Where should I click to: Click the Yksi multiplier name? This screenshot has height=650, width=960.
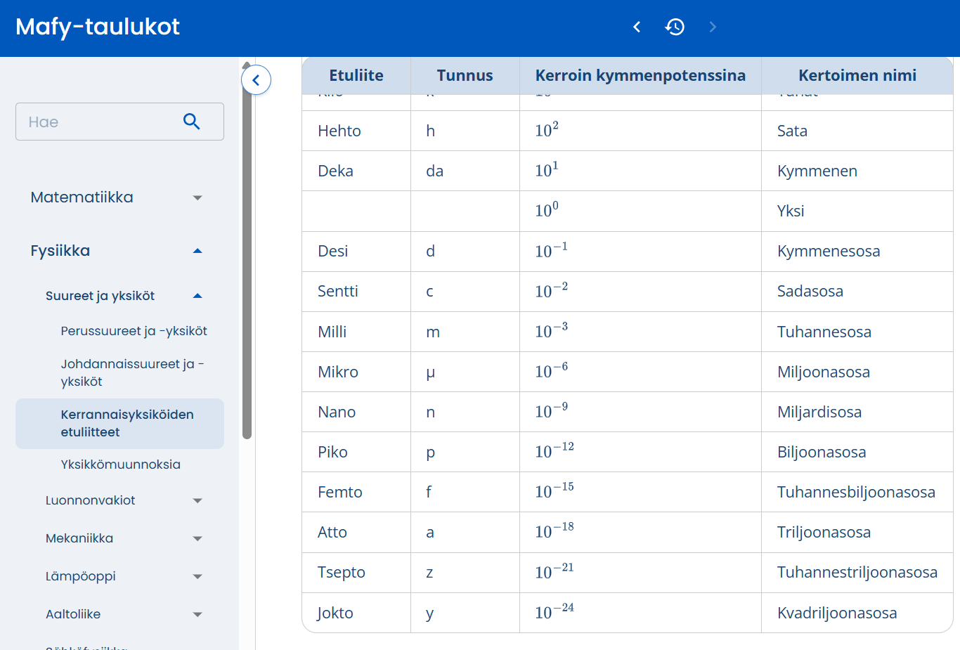(791, 211)
